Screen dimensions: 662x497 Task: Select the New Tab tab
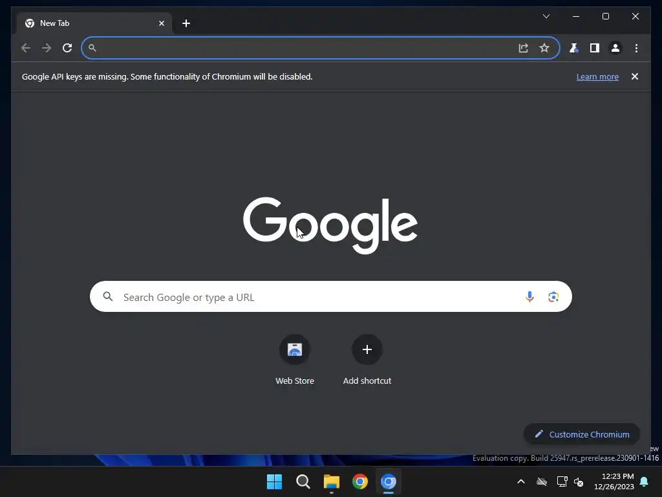pyautogui.click(x=94, y=23)
